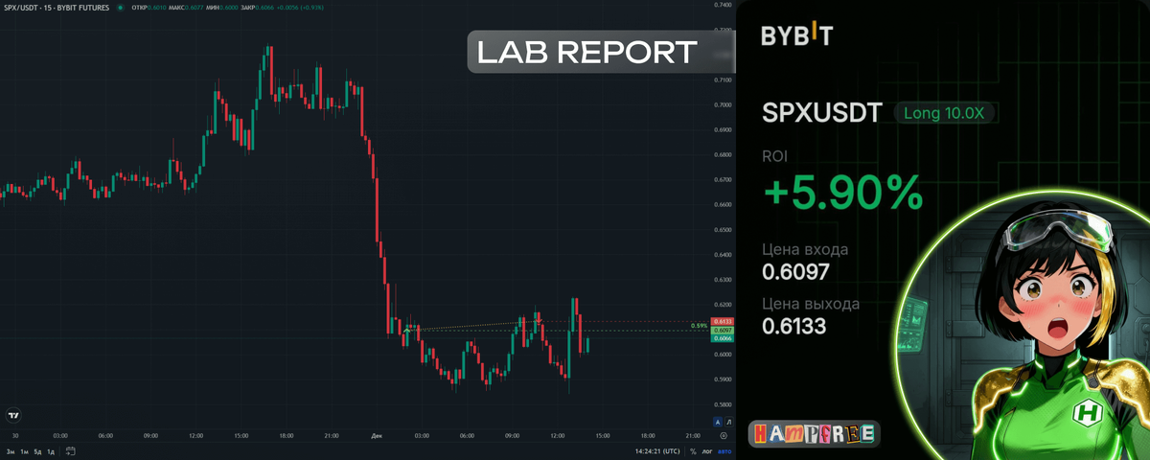Click the 0.6066 current price label
Screen dimensions: 1150x460
point(724,338)
